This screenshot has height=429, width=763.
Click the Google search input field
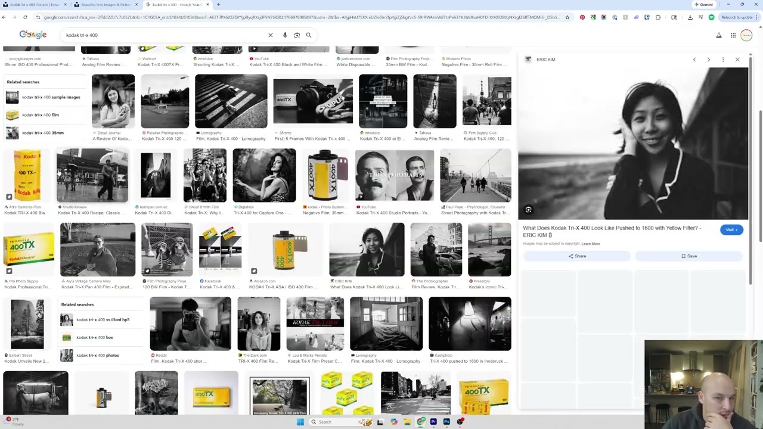pyautogui.click(x=164, y=35)
